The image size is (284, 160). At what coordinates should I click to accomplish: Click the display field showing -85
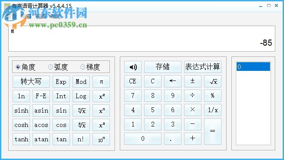(142, 39)
